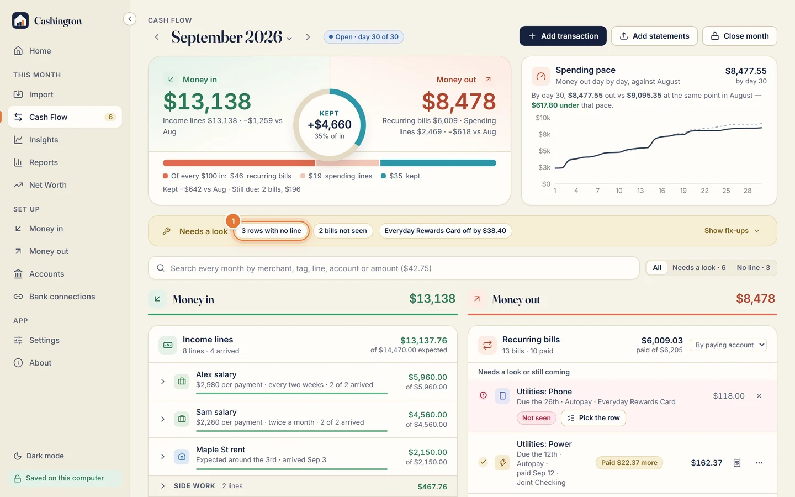The width and height of the screenshot is (795, 497).
Task: Expand the Alex salary row
Action: coord(163,382)
